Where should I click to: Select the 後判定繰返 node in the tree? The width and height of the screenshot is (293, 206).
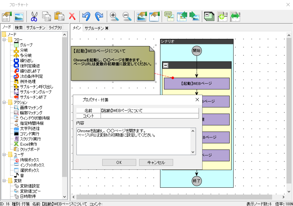pyautogui.click(x=30, y=66)
